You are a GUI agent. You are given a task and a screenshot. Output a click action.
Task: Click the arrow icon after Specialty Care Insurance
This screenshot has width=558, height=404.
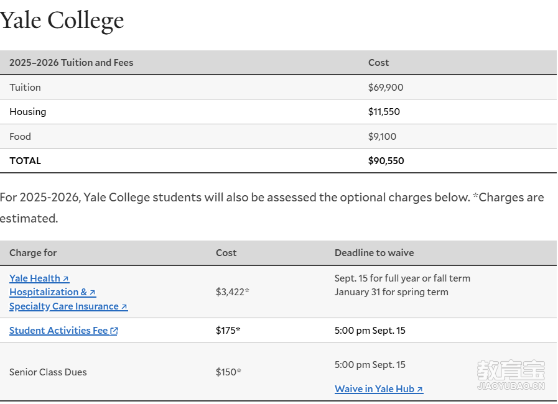tap(124, 307)
